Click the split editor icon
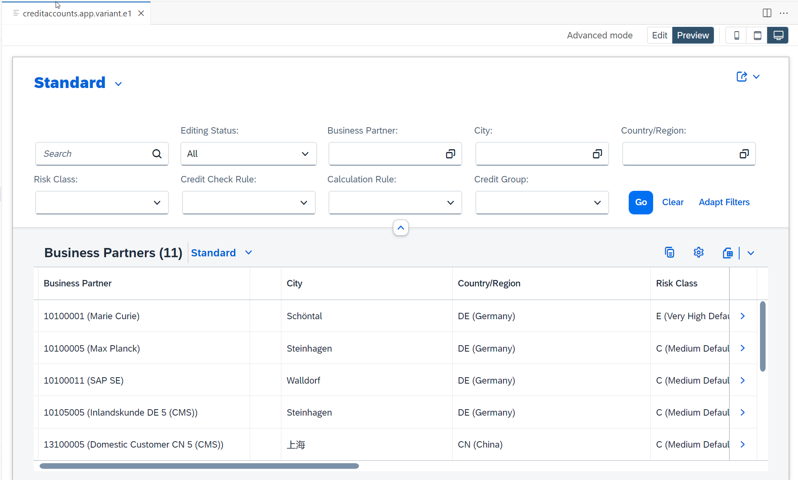Image resolution: width=798 pixels, height=480 pixels. pos(767,13)
